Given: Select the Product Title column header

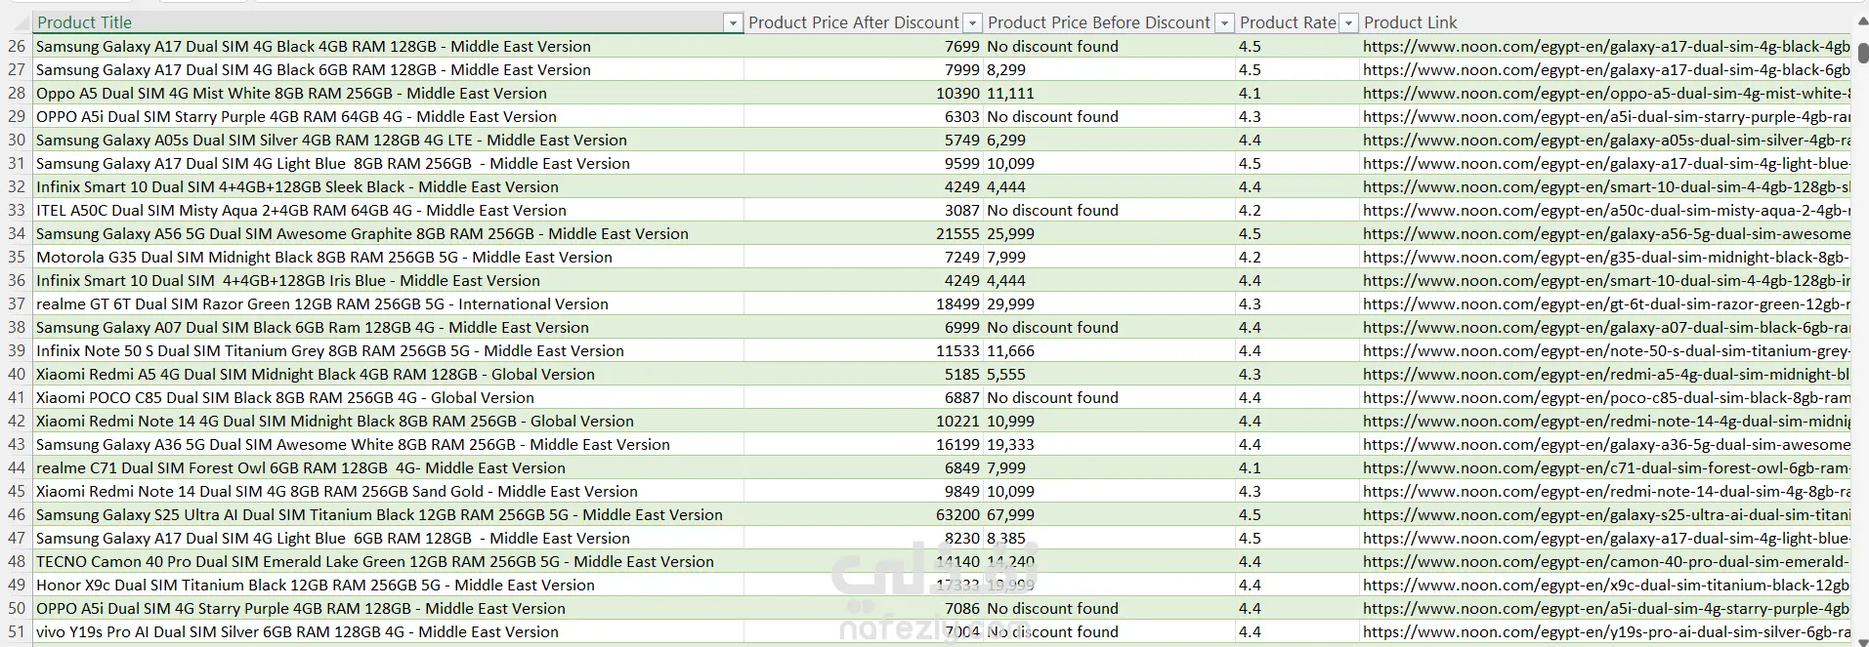Looking at the screenshot, I should point(389,22).
